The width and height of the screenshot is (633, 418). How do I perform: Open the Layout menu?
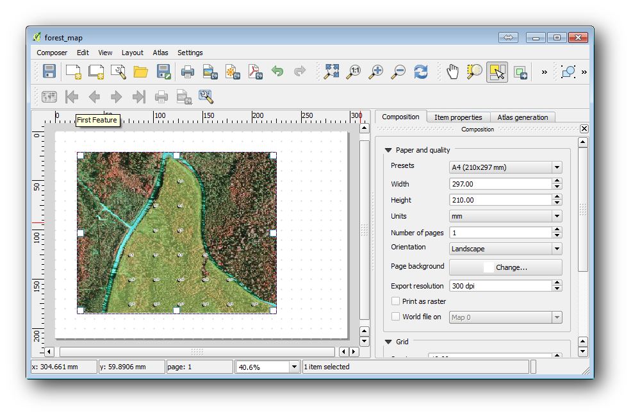[x=132, y=53]
